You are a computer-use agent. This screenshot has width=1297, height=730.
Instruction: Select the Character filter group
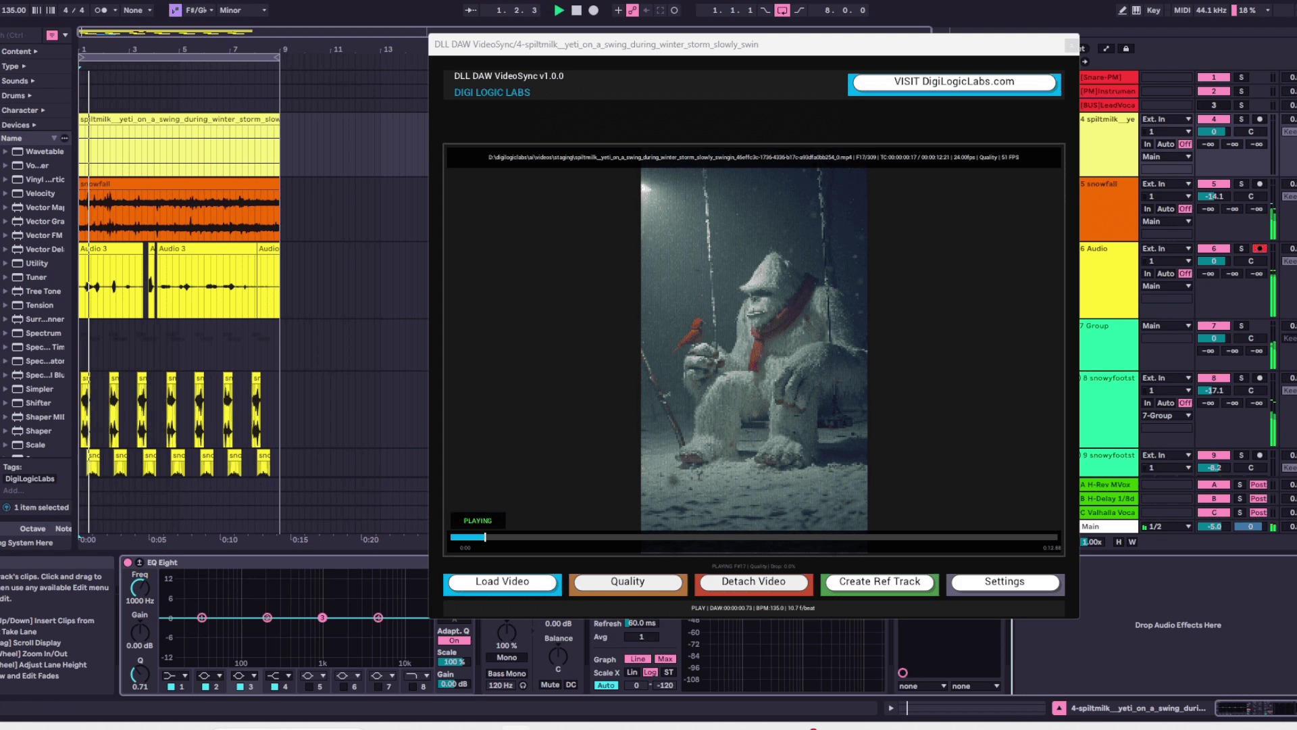[23, 110]
